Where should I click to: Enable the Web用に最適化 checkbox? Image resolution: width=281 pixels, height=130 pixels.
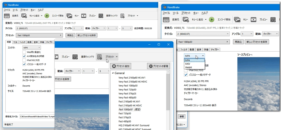24,52
